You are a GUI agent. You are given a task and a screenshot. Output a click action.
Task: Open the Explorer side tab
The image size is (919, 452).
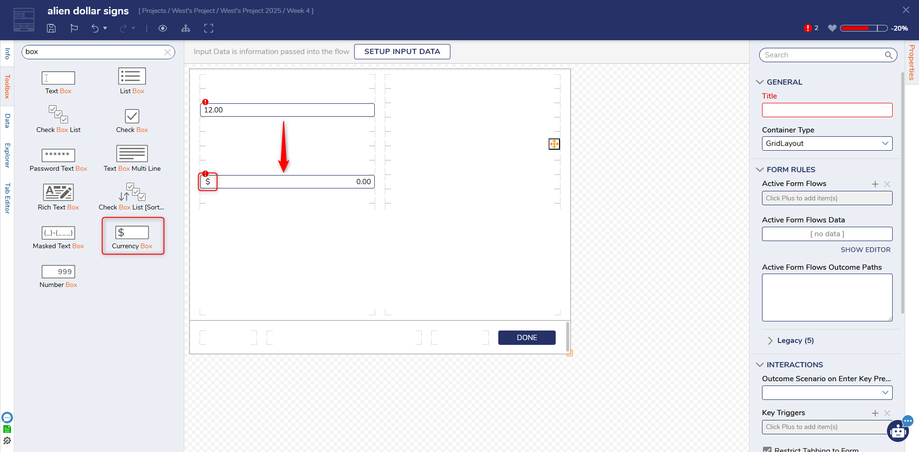pyautogui.click(x=7, y=155)
